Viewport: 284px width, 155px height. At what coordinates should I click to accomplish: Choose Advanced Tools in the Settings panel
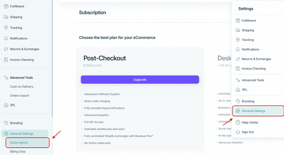[x=253, y=80]
